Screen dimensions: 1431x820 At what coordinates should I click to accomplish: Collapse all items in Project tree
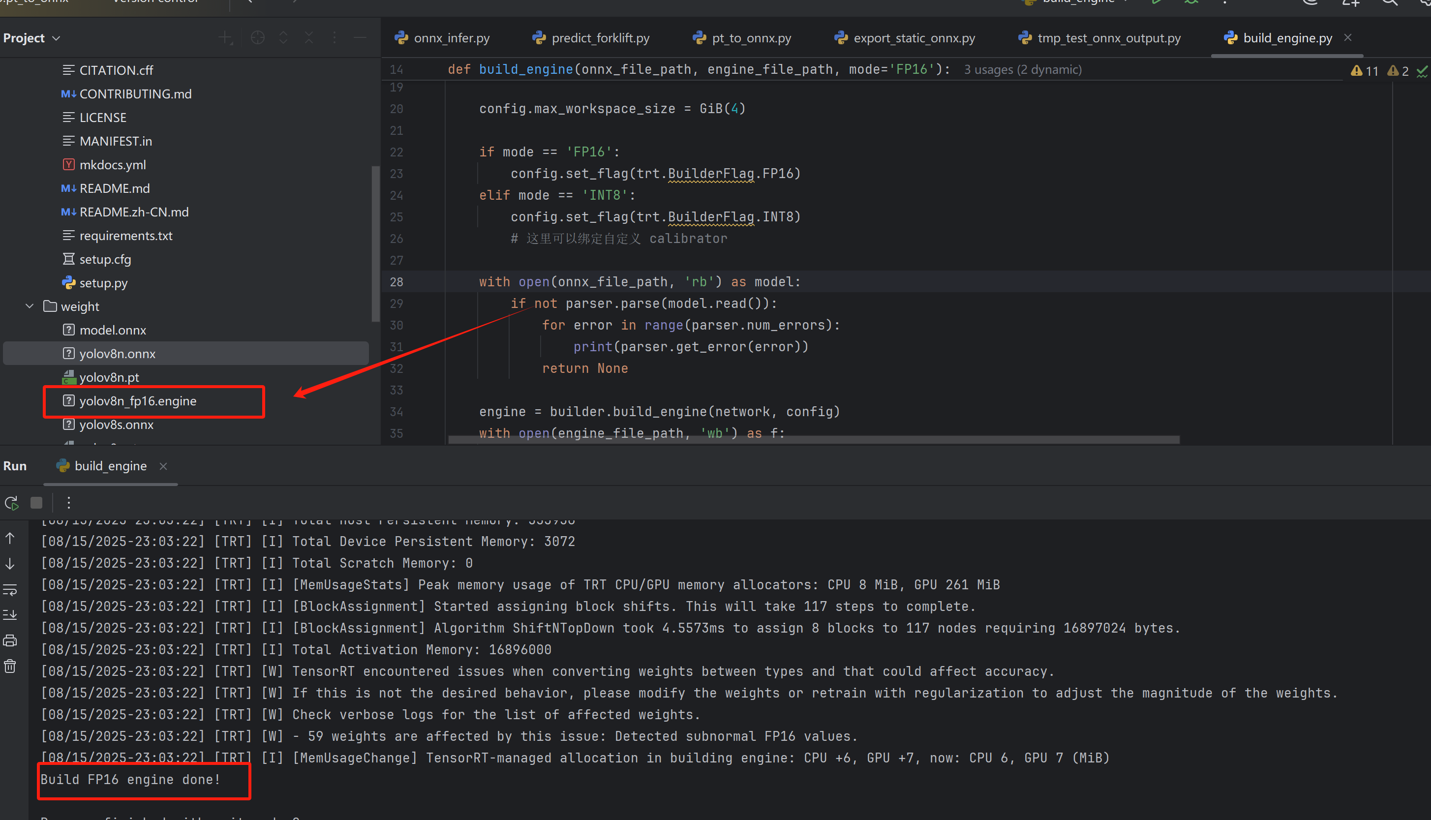coord(308,38)
